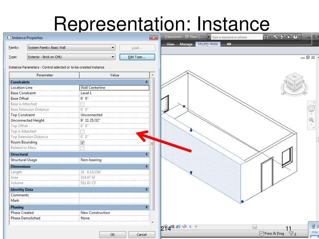The height and width of the screenshot is (239, 319).
Task: Open the Help question mark icon
Action: [x=295, y=37]
